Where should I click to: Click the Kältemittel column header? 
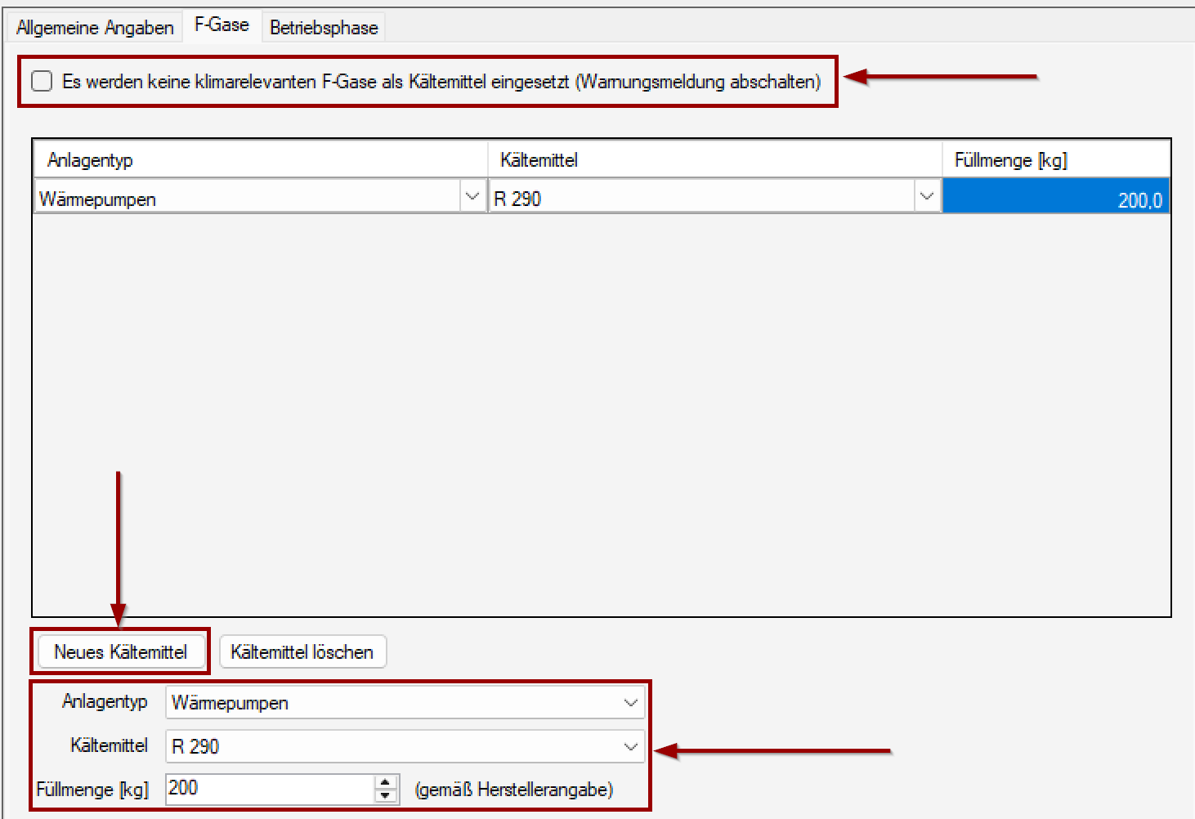click(x=714, y=159)
